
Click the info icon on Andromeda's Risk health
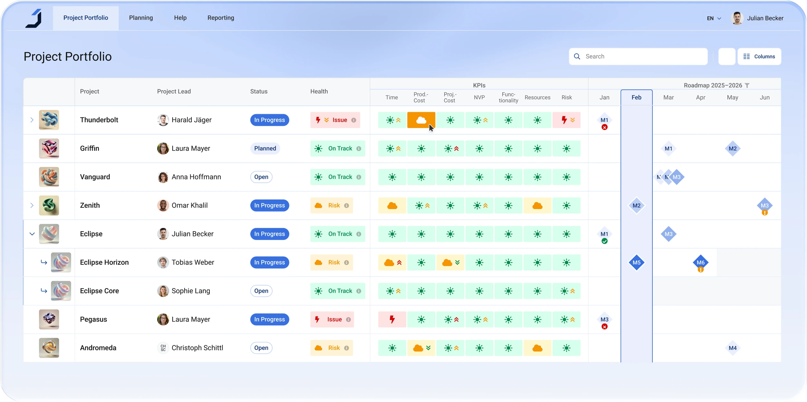(346, 348)
